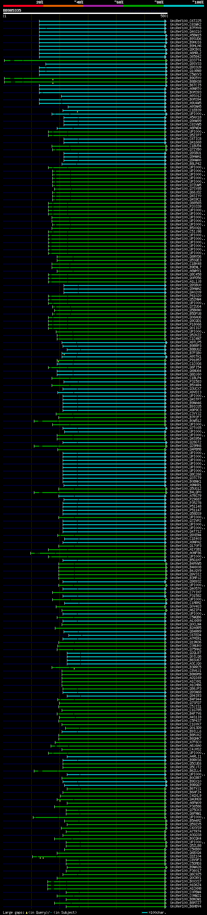Select label UniRef100_P91857

[x=185, y=360]
